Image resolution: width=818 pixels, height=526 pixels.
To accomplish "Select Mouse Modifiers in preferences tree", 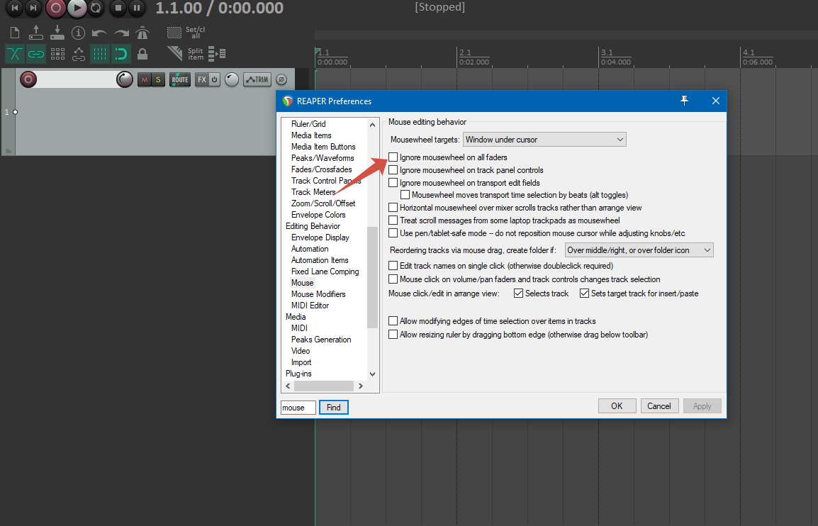I will click(x=318, y=293).
